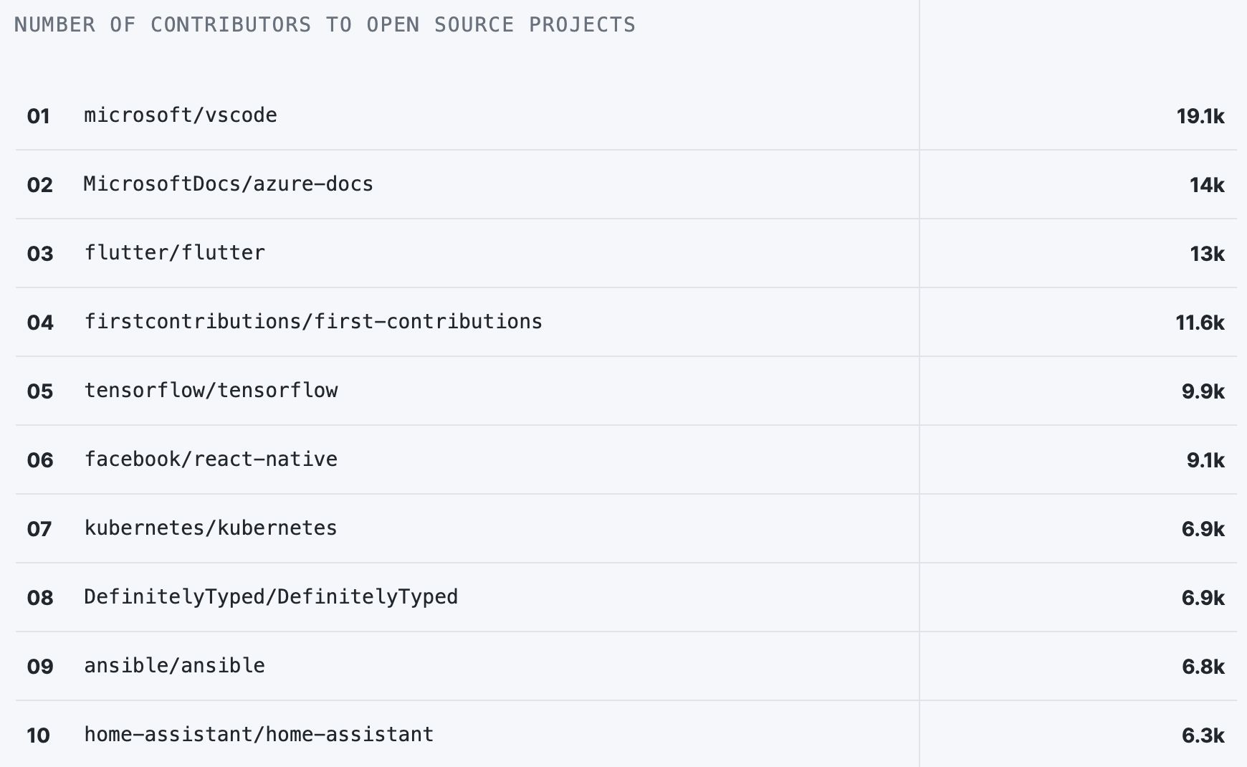Click facebook/react-native repository name
This screenshot has height=767, width=1247.
click(211, 459)
